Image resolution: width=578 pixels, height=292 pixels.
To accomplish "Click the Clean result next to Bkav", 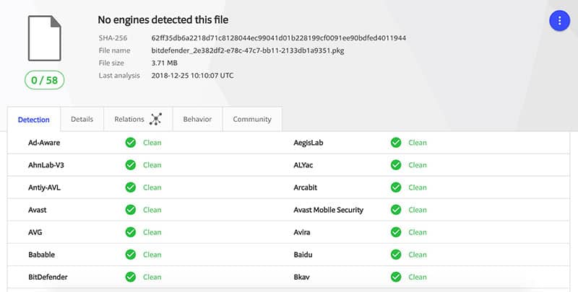I will pos(418,277).
